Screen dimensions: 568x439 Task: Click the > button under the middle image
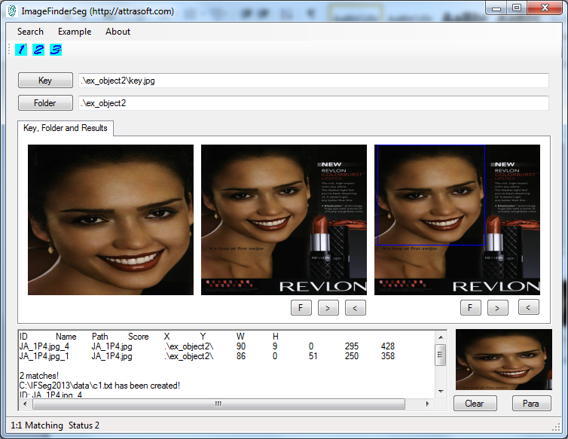[328, 308]
